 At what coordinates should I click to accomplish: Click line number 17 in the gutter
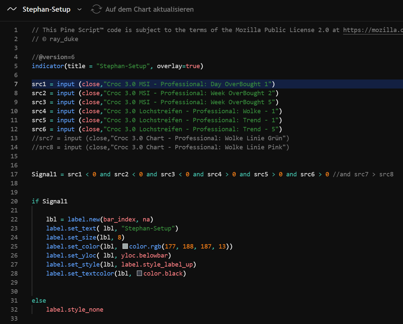coord(14,174)
